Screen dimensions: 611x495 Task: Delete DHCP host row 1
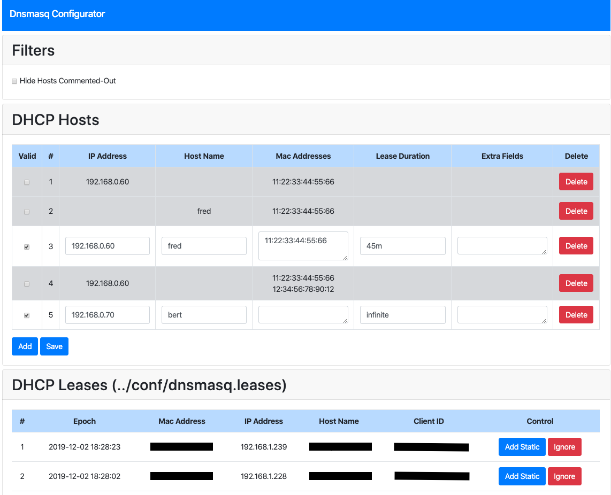point(576,182)
